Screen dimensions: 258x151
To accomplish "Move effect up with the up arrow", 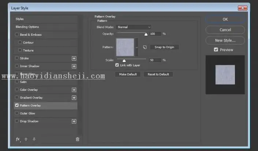I will 26,139.
